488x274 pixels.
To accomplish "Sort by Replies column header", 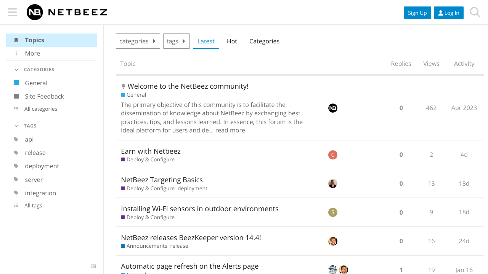I will pos(401,64).
